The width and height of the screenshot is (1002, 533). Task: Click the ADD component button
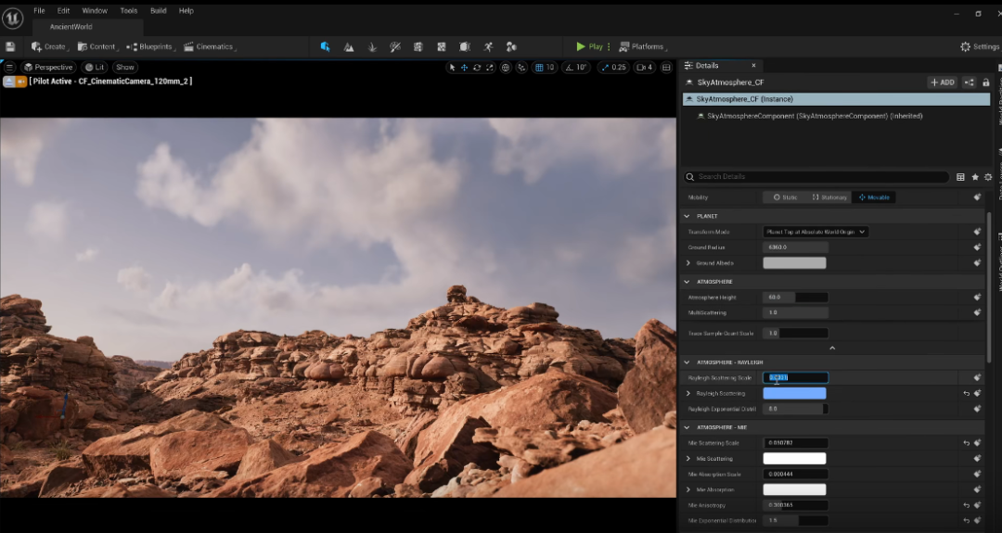pos(942,82)
